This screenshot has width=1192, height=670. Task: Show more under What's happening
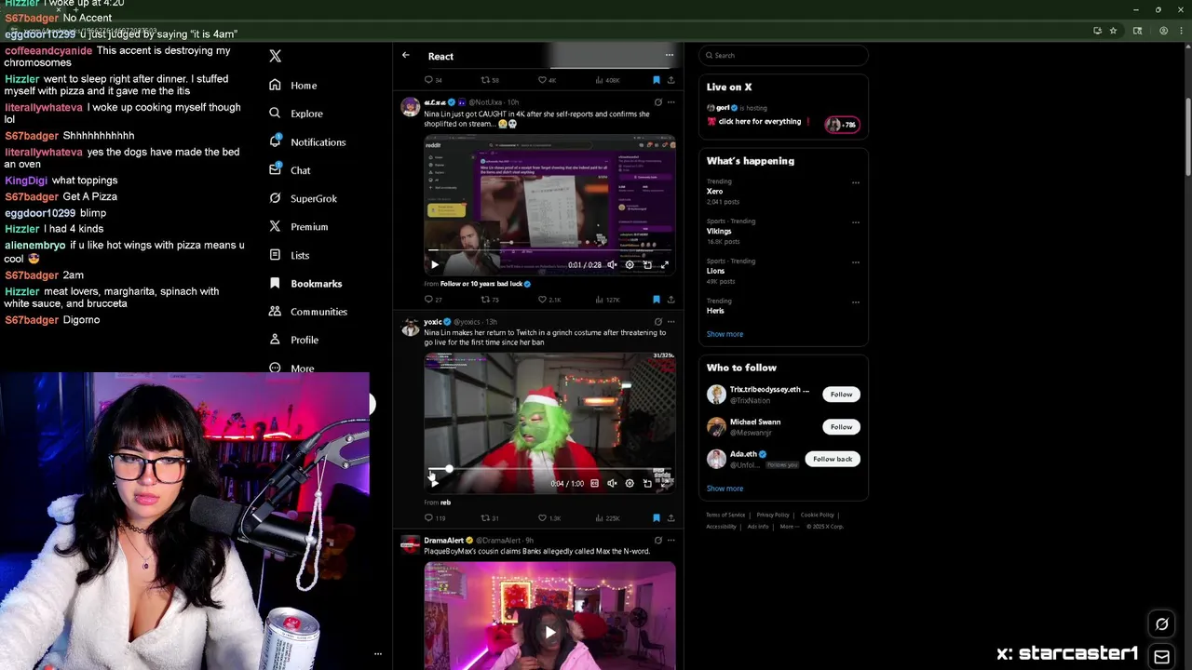(x=725, y=334)
